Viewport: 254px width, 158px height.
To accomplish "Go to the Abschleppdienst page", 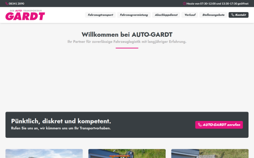I will pos(166,15).
